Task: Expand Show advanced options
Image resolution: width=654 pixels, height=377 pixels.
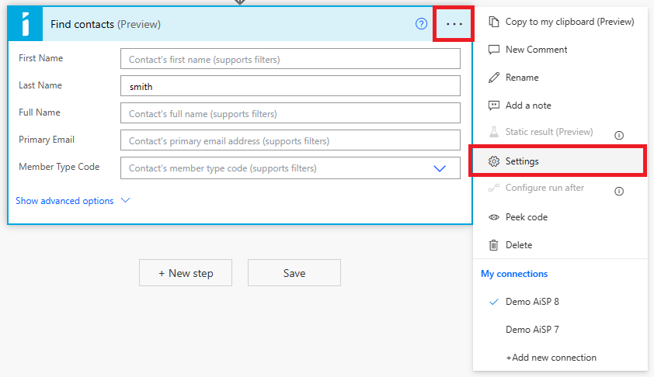Action: tap(73, 201)
